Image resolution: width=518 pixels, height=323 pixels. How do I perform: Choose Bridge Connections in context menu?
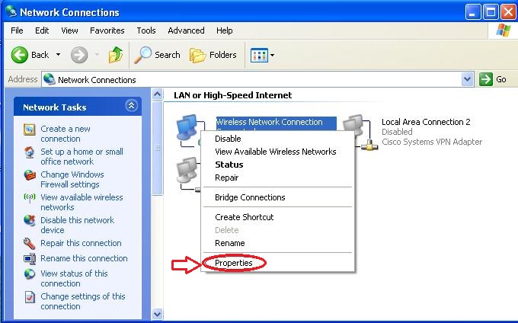coord(277,197)
